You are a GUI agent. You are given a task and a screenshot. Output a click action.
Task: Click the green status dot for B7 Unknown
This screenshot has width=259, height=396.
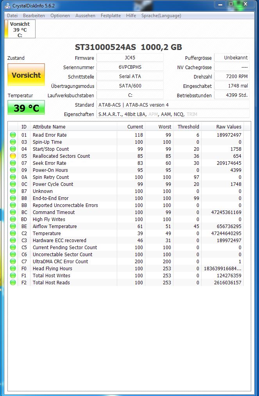(13, 191)
